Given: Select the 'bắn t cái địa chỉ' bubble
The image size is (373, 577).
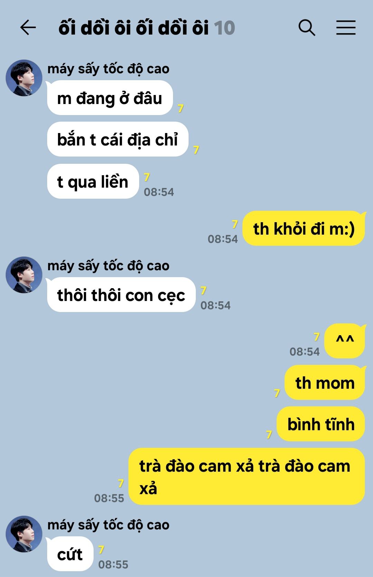Looking at the screenshot, I should pos(118,139).
